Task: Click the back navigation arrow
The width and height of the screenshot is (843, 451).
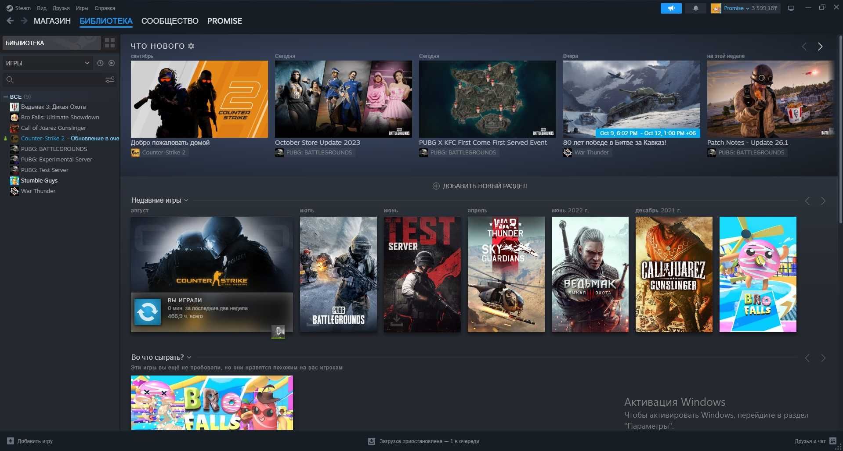Action: (10, 21)
